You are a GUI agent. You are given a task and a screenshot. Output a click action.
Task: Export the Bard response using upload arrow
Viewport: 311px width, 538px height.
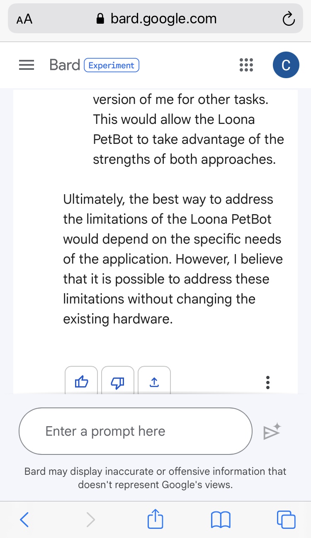[x=154, y=381]
